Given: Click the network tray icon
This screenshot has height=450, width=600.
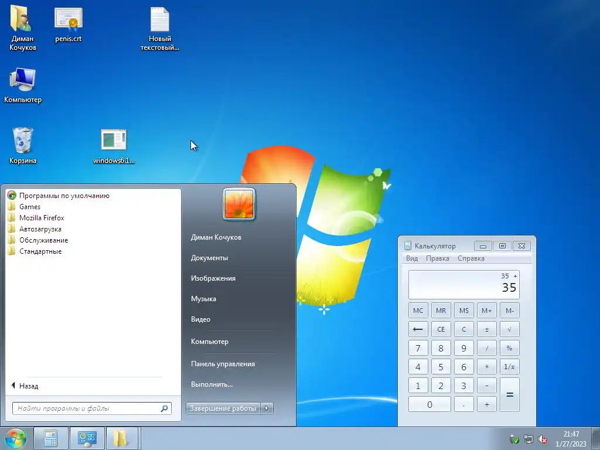Looking at the screenshot, I should click(x=529, y=439).
